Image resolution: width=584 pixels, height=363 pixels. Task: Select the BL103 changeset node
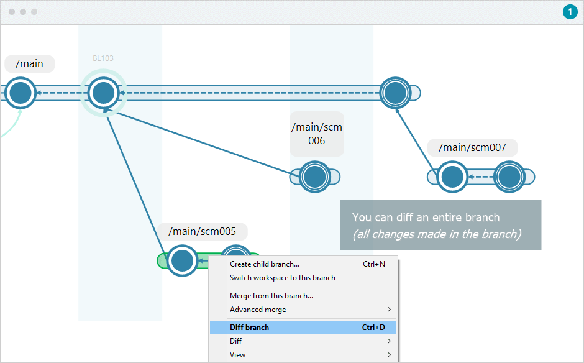coord(103,93)
